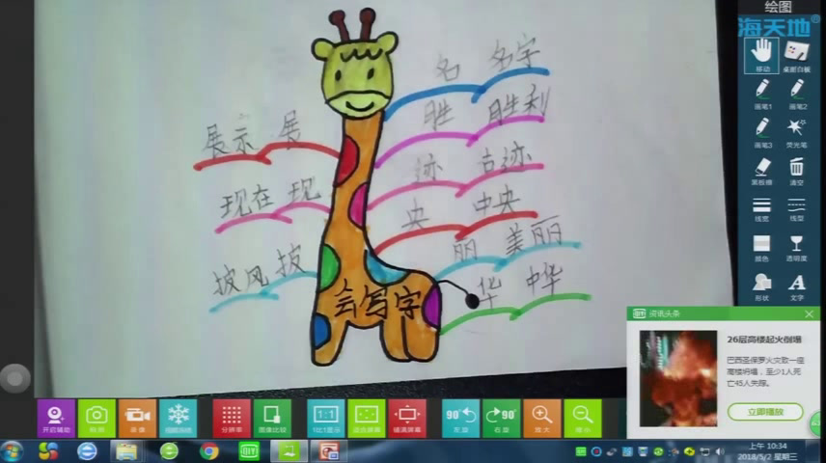Click the 立即播放 play now button
The height and width of the screenshot is (463, 826).
tap(765, 412)
